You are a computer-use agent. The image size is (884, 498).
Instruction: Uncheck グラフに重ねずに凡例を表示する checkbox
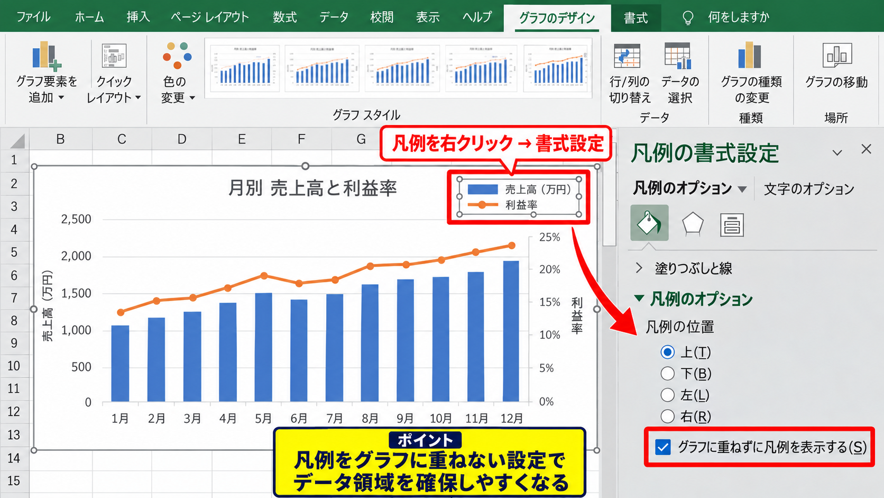662,447
